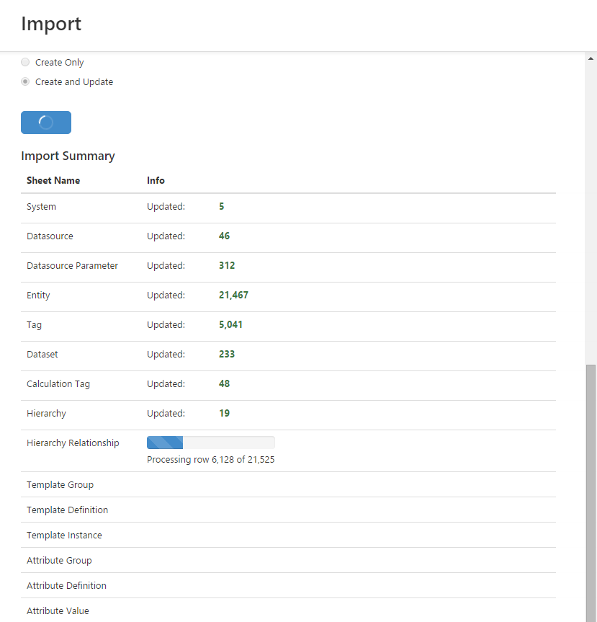The height and width of the screenshot is (622, 597).
Task: Click the Sheet Name column header
Action: (53, 180)
